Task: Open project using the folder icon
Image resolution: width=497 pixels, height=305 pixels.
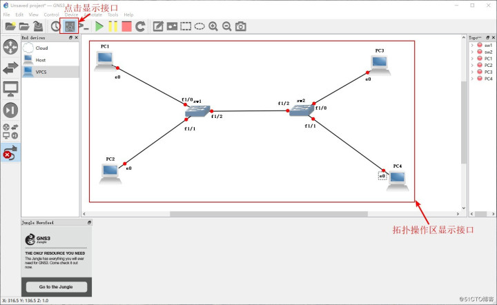Action: tap(24, 26)
